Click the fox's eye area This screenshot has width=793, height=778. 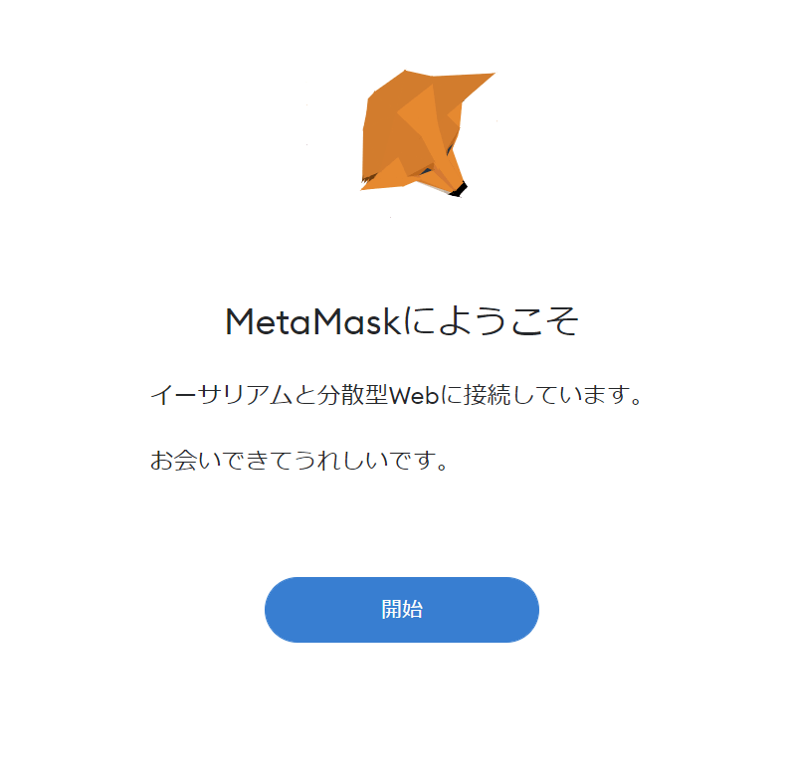(x=429, y=170)
